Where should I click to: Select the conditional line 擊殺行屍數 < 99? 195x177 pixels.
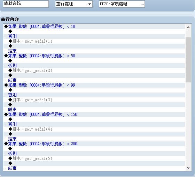click(94, 85)
